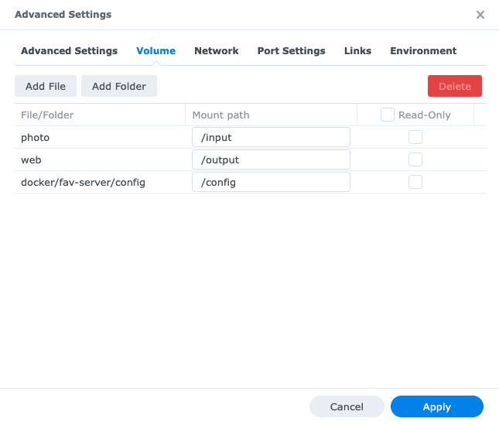Image resolution: width=499 pixels, height=425 pixels.
Task: Edit the /input mount path field
Action: [x=271, y=137]
